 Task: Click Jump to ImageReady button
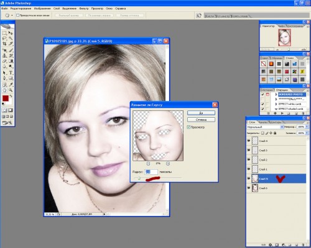pyautogui.click(x=7, y=123)
